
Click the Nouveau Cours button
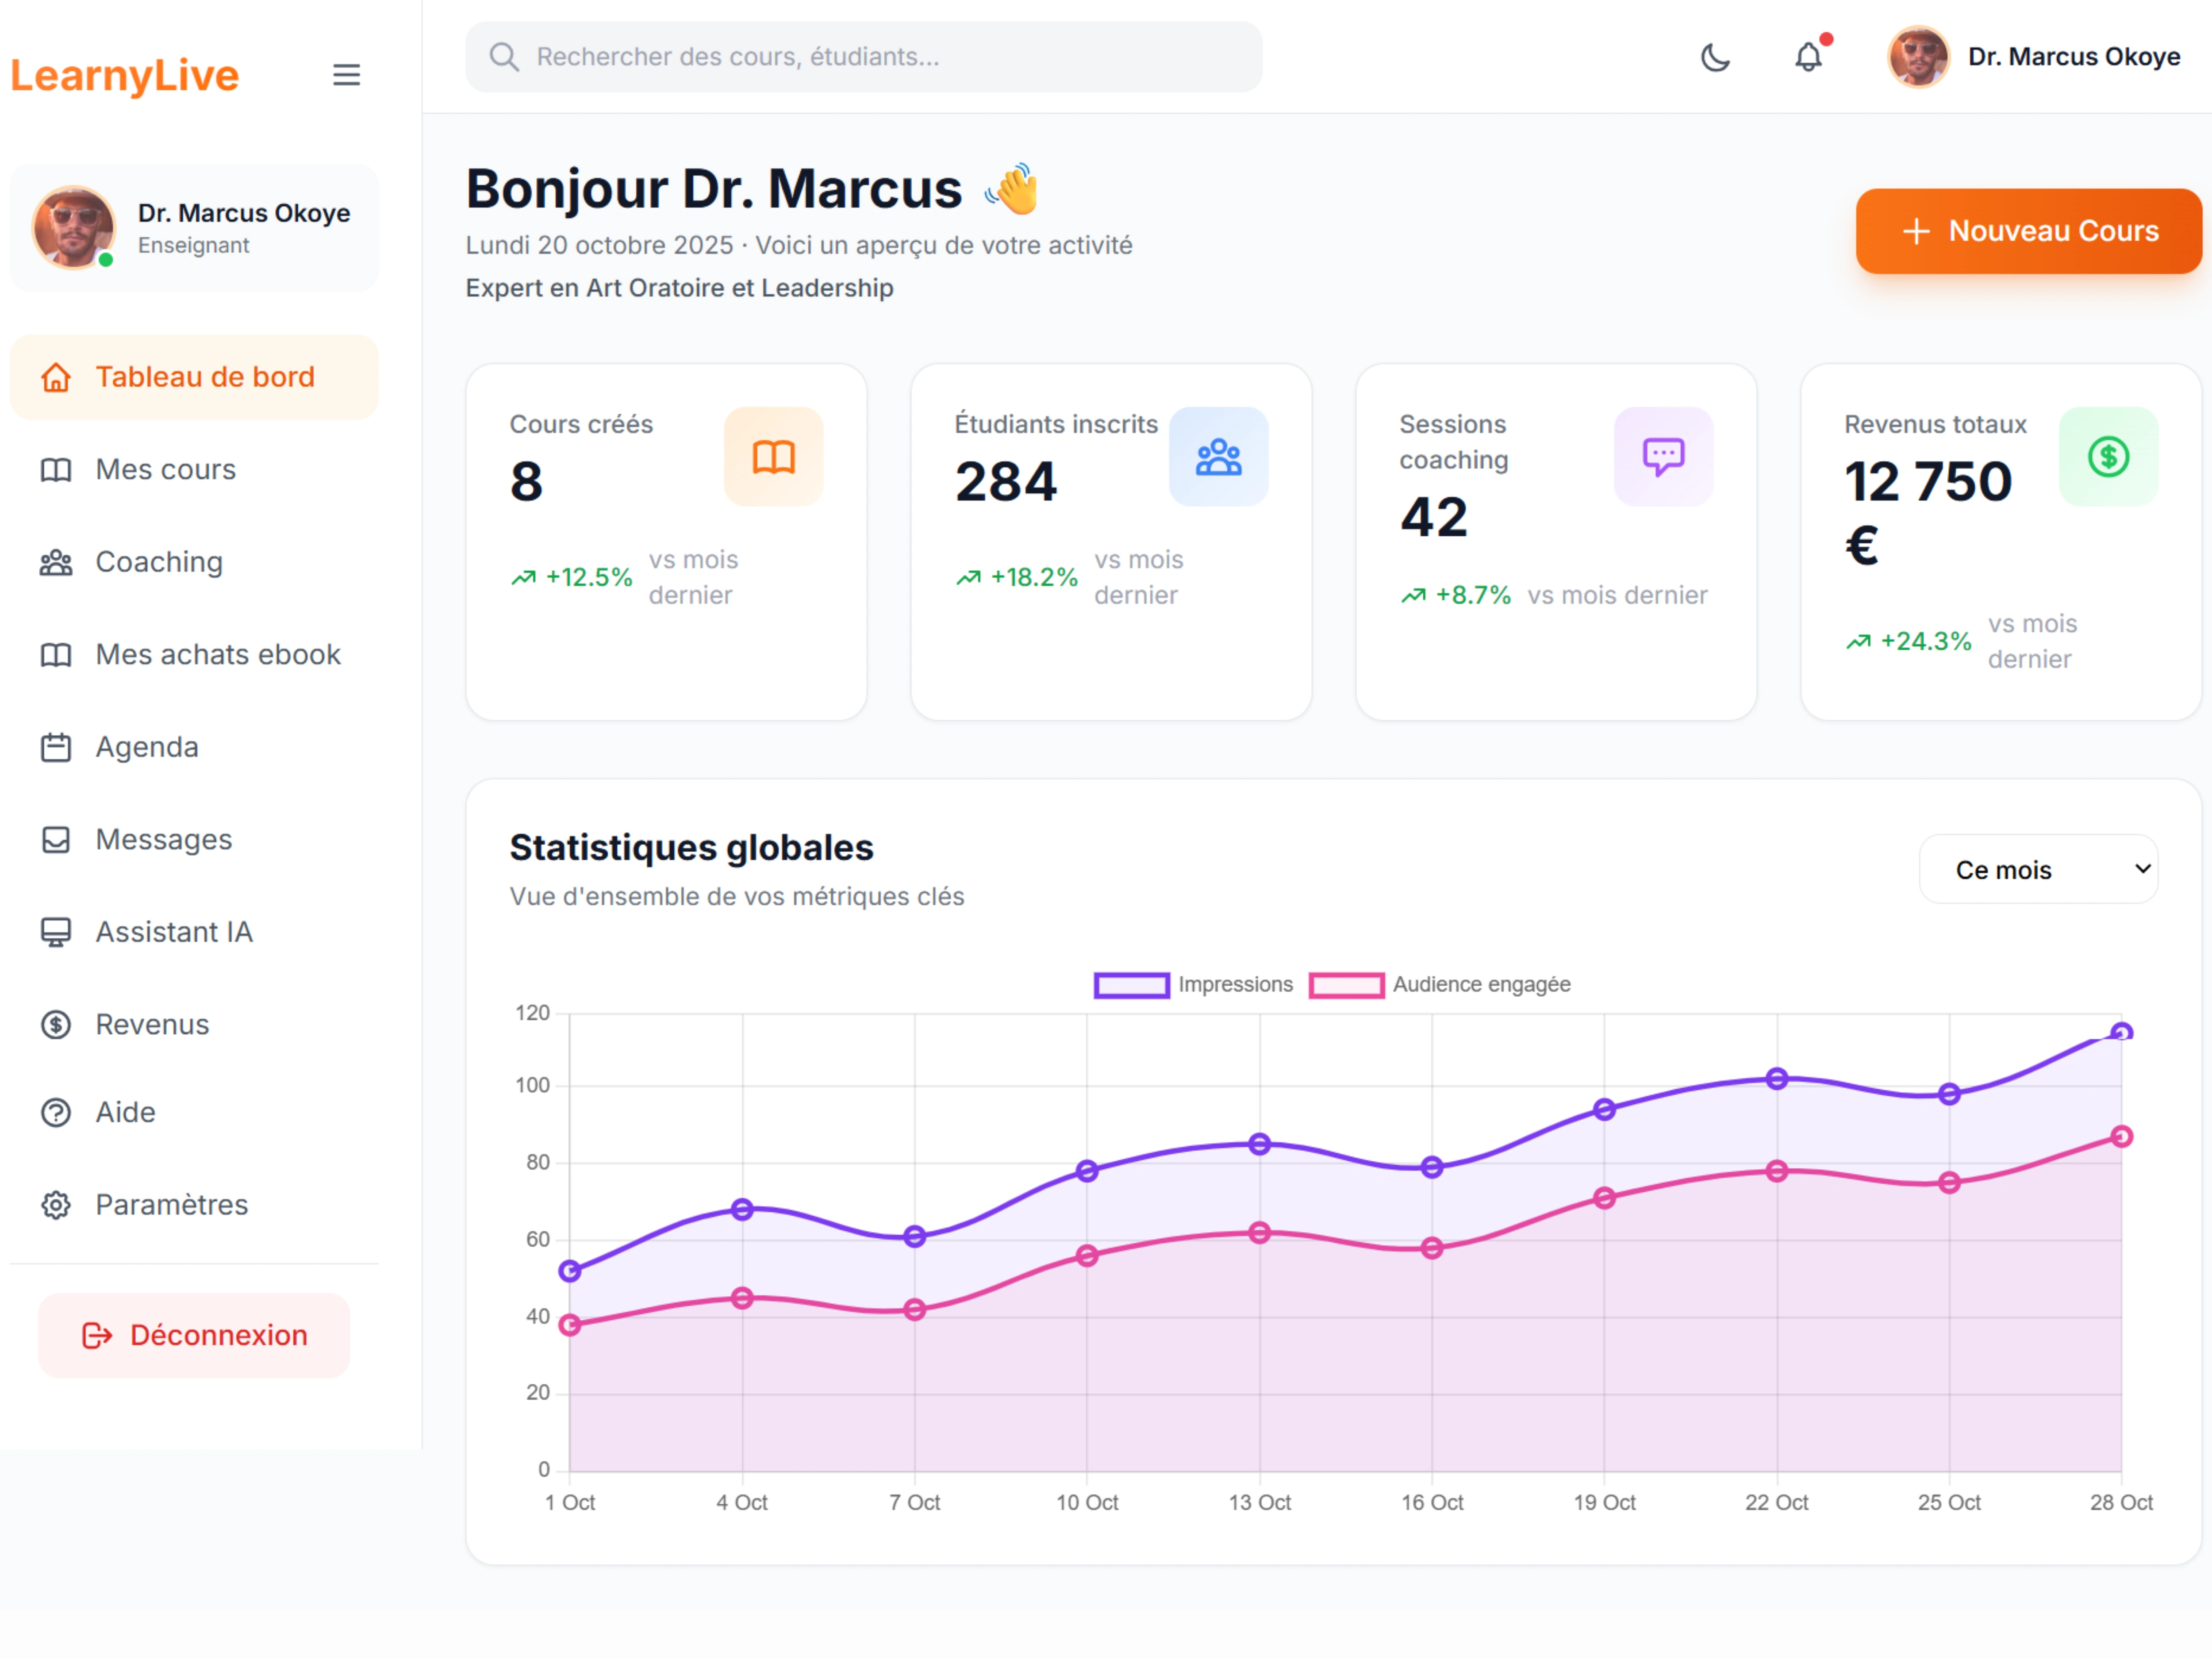[x=2028, y=231]
